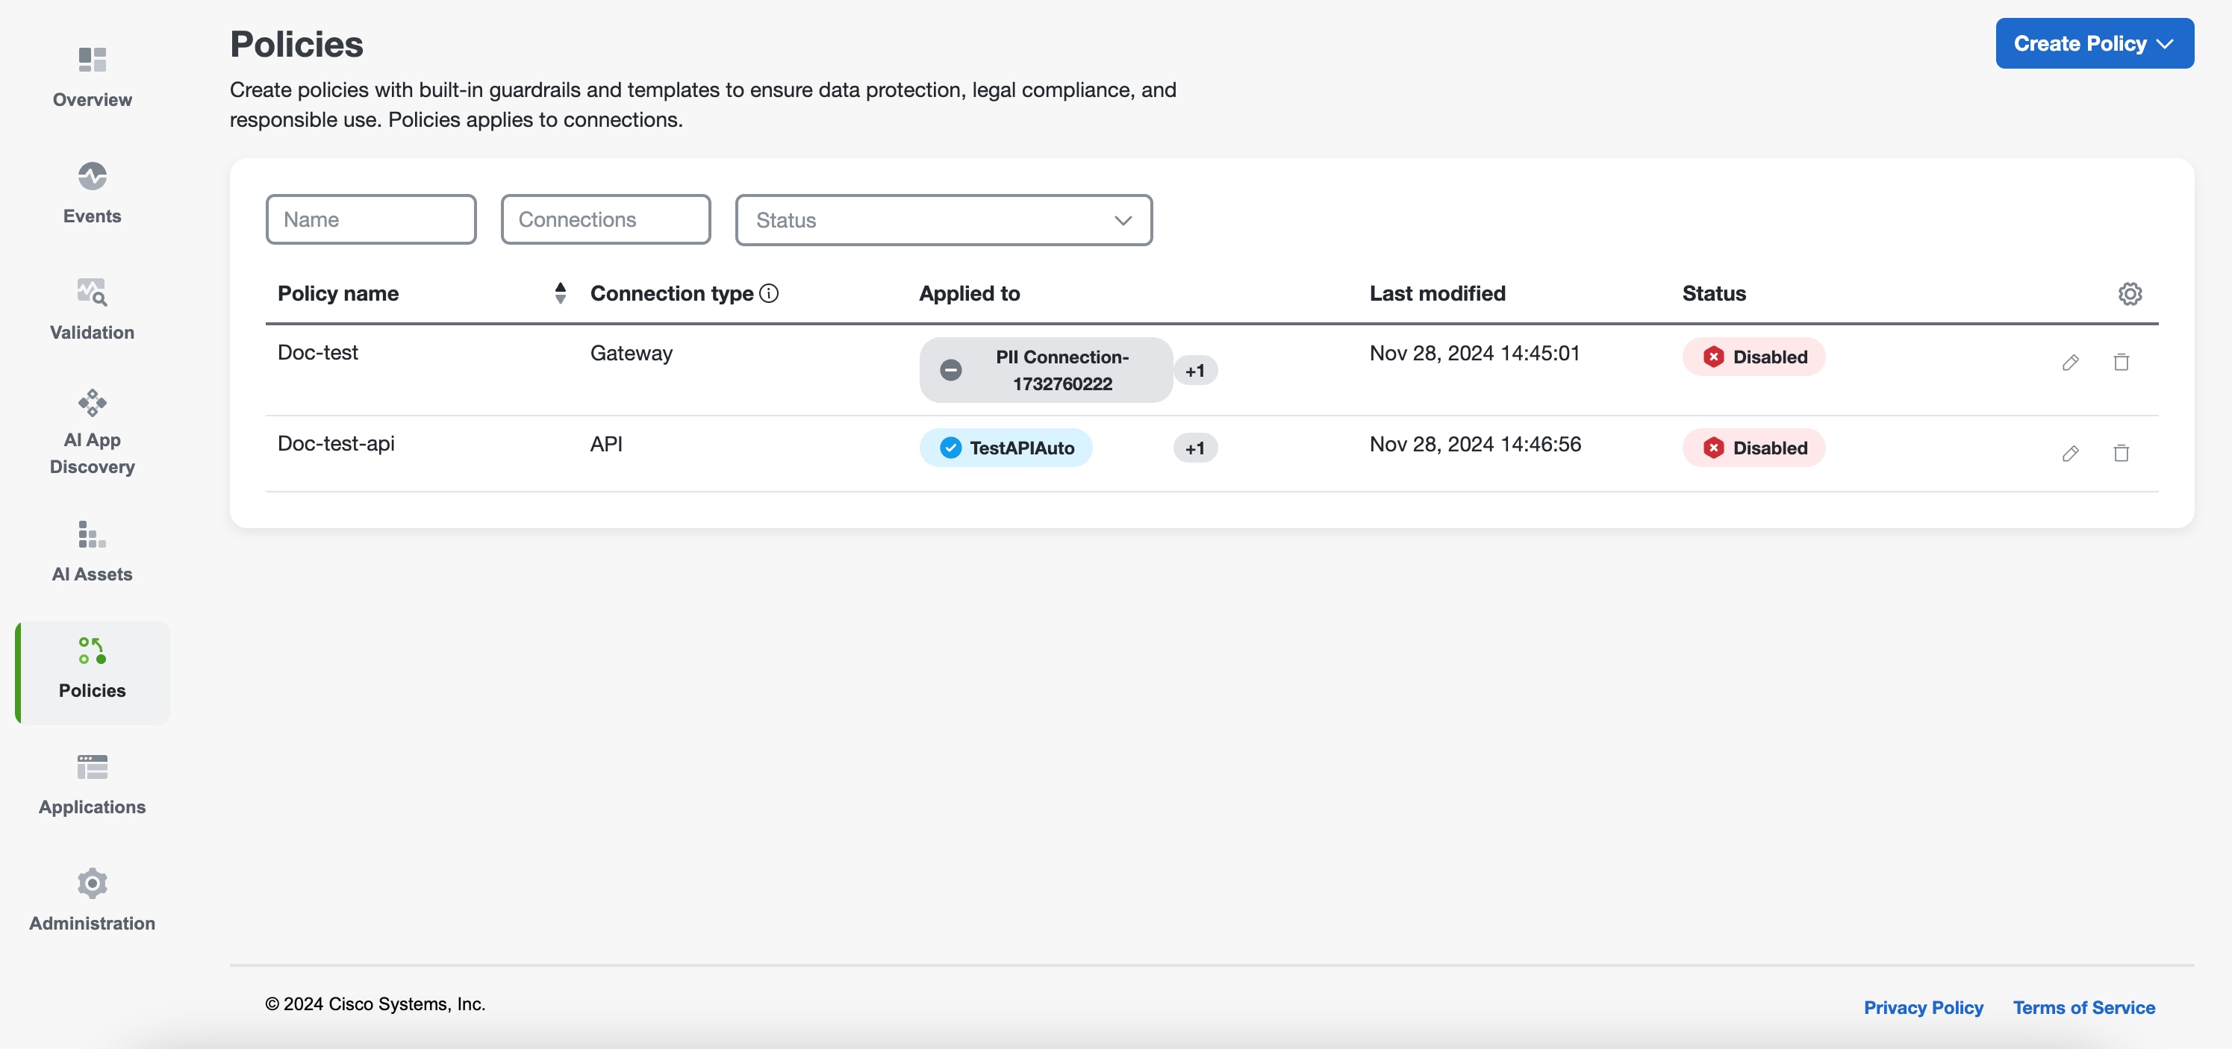2232x1049 pixels.
Task: Expand +1 connections for Doc-test
Action: click(x=1195, y=371)
